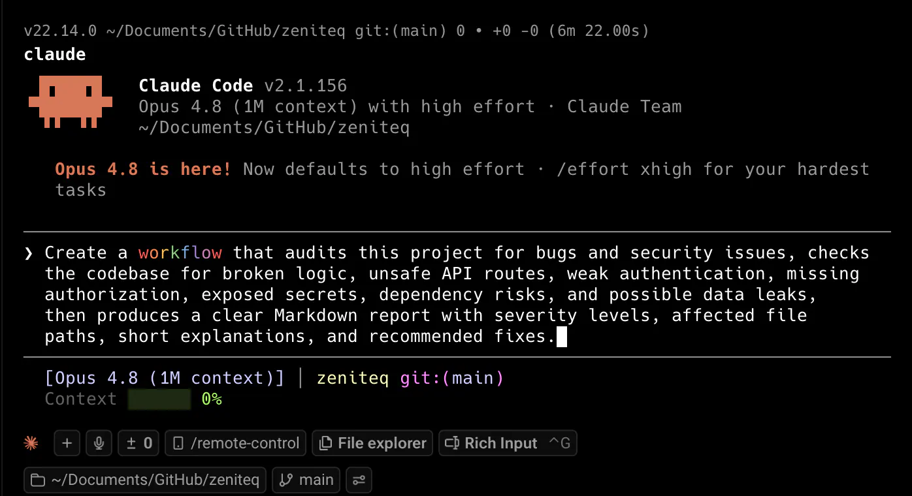The height and width of the screenshot is (496, 912).
Task: Open the ± 0 diff changes button
Action: [138, 443]
